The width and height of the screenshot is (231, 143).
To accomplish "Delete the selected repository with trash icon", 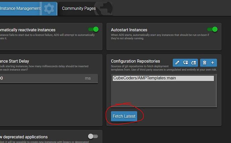I will (204, 63).
